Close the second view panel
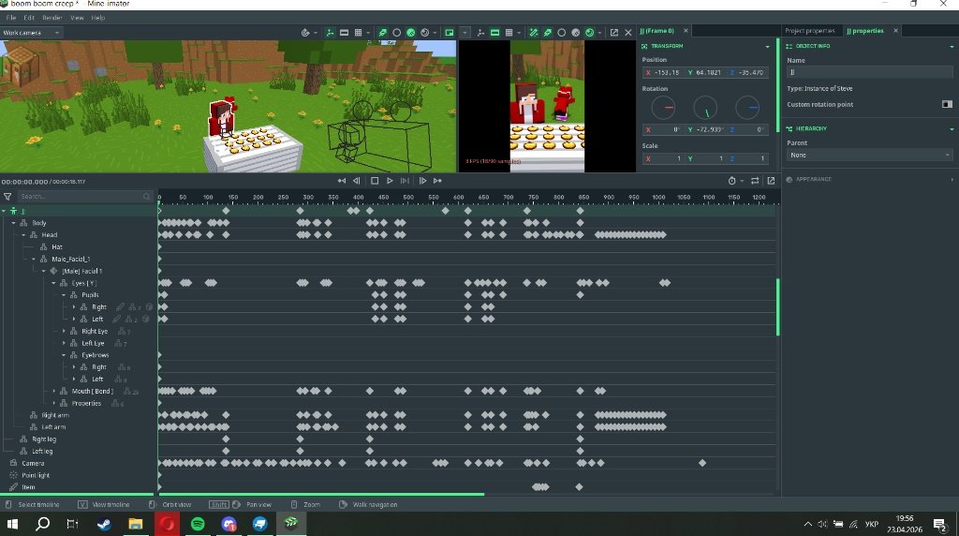 point(628,33)
